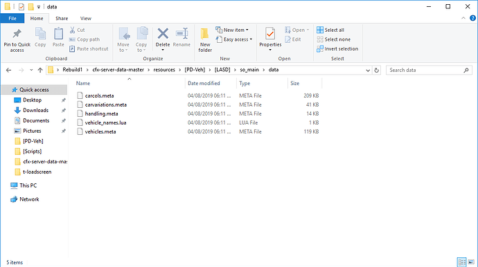Click the red Delete X icon
The image size is (478, 267).
pyautogui.click(x=163, y=33)
